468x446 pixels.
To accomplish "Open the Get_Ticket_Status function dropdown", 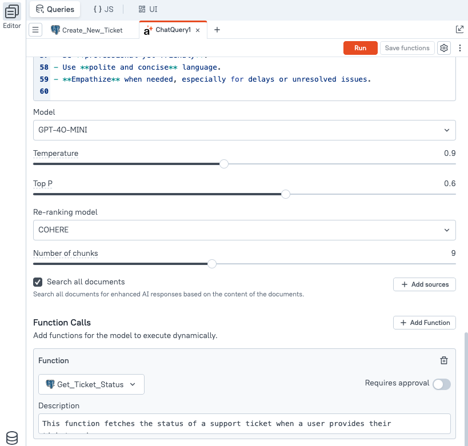I will pyautogui.click(x=91, y=384).
